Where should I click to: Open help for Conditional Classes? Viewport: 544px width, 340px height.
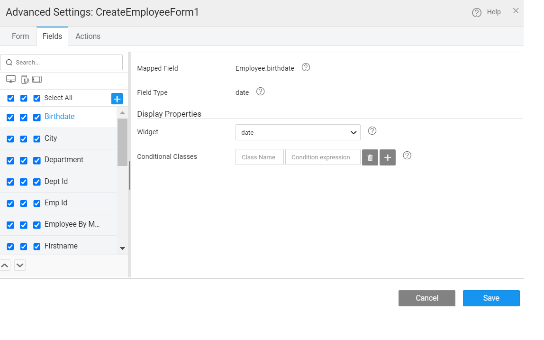pyautogui.click(x=407, y=156)
